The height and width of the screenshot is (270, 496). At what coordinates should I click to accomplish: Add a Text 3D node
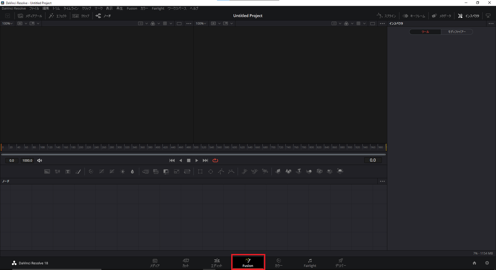298,171
